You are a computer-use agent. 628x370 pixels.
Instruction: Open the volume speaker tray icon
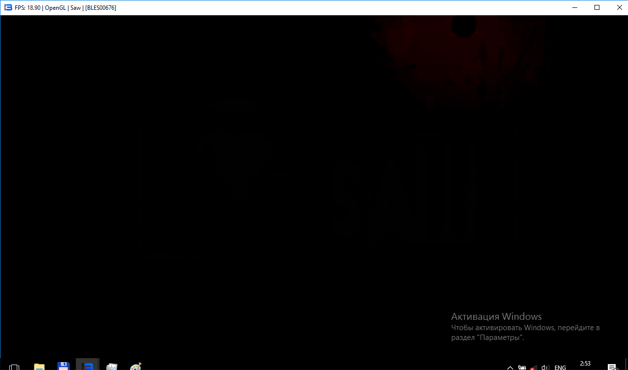(x=545, y=367)
